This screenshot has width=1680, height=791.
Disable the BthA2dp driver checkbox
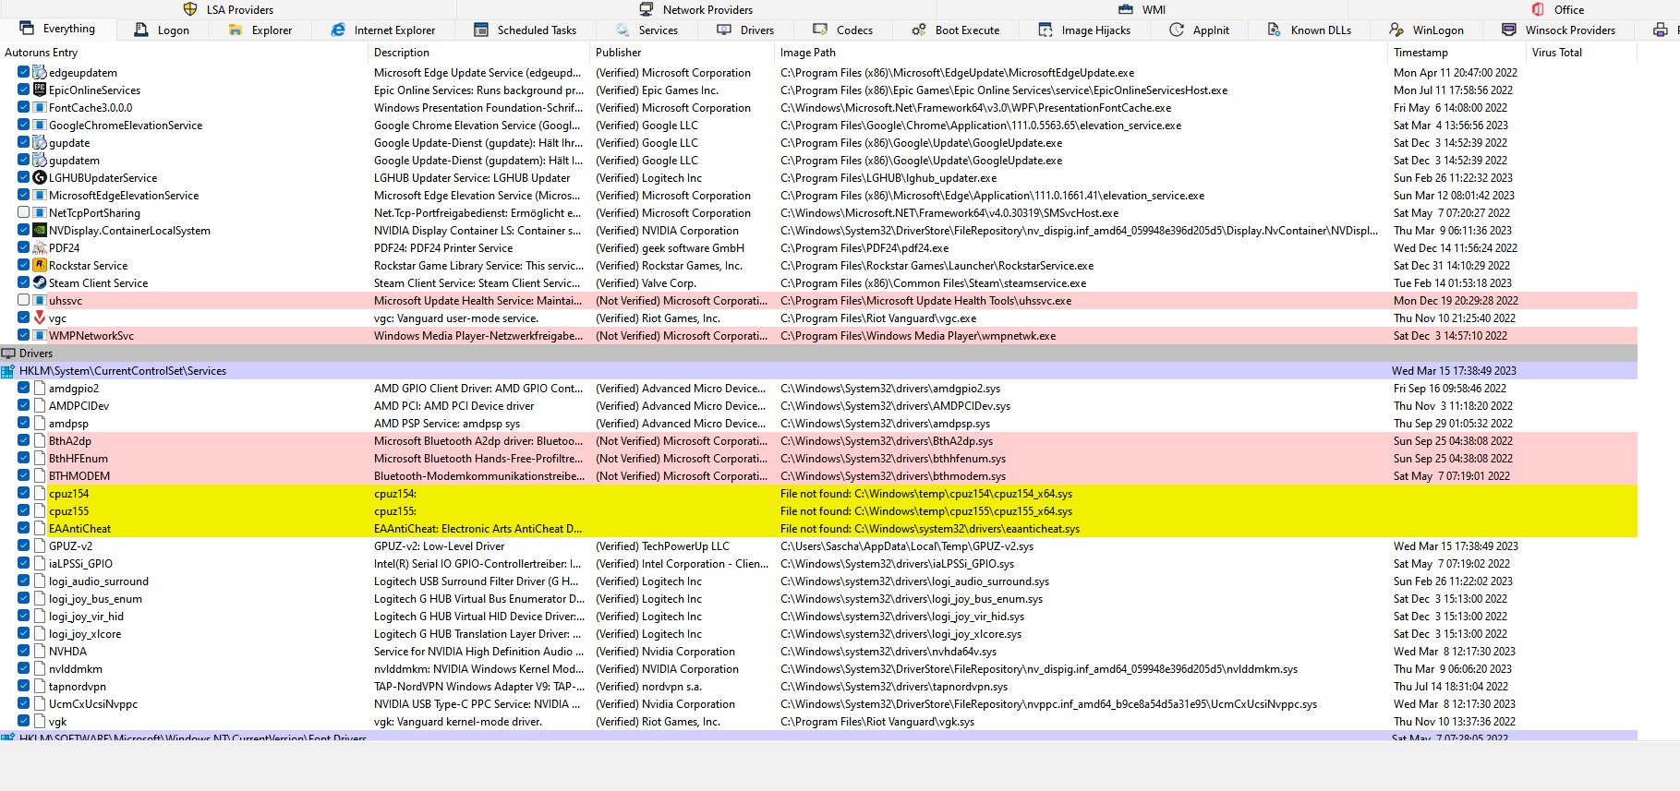pos(24,440)
